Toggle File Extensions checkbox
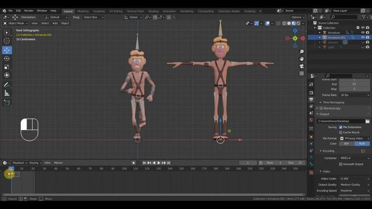The height and width of the screenshot is (209, 372). 341,127
